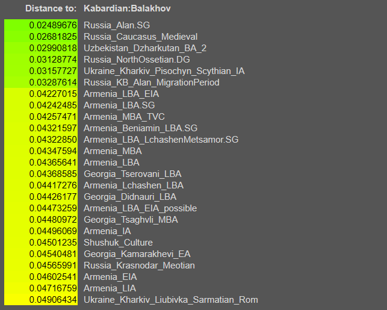Click distance value 0.04426177
Screen dimensions: 387x310
(x=53, y=197)
